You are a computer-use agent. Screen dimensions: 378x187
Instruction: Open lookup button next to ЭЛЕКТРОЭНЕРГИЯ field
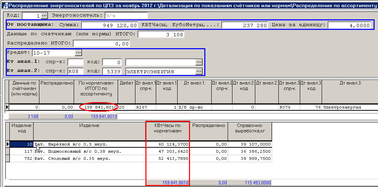(x=199, y=71)
